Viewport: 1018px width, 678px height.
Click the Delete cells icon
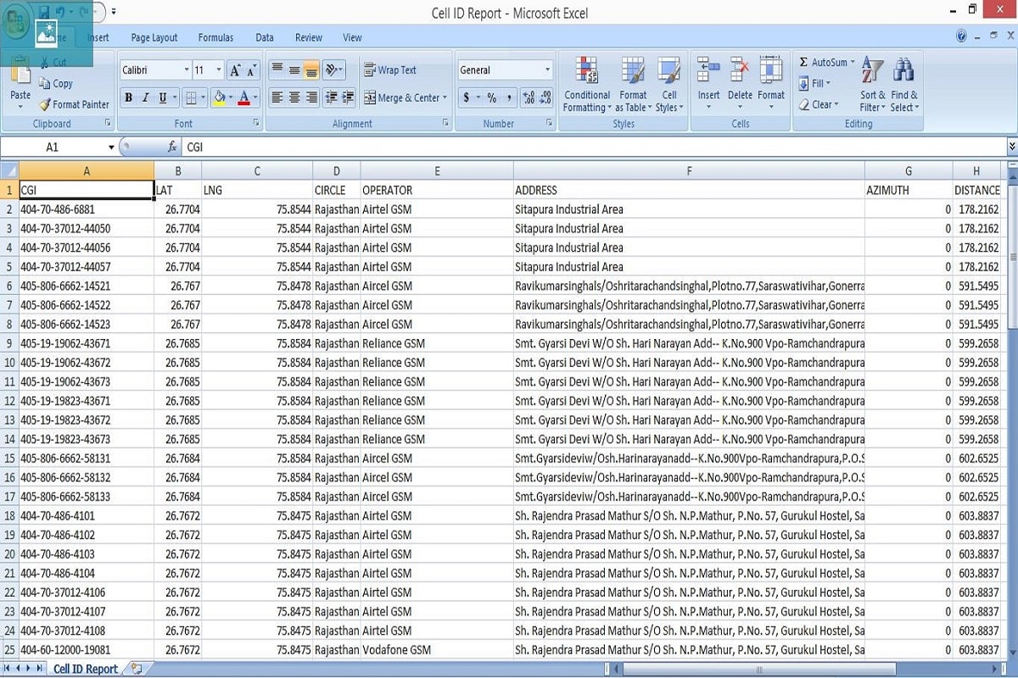pos(740,70)
